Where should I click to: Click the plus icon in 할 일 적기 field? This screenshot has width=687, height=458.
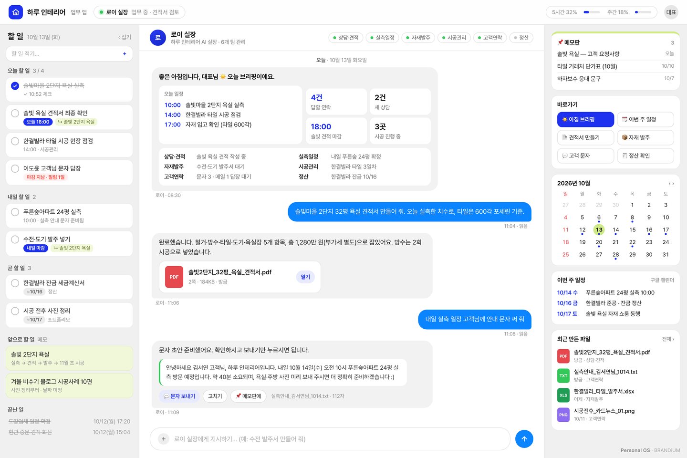(125, 54)
